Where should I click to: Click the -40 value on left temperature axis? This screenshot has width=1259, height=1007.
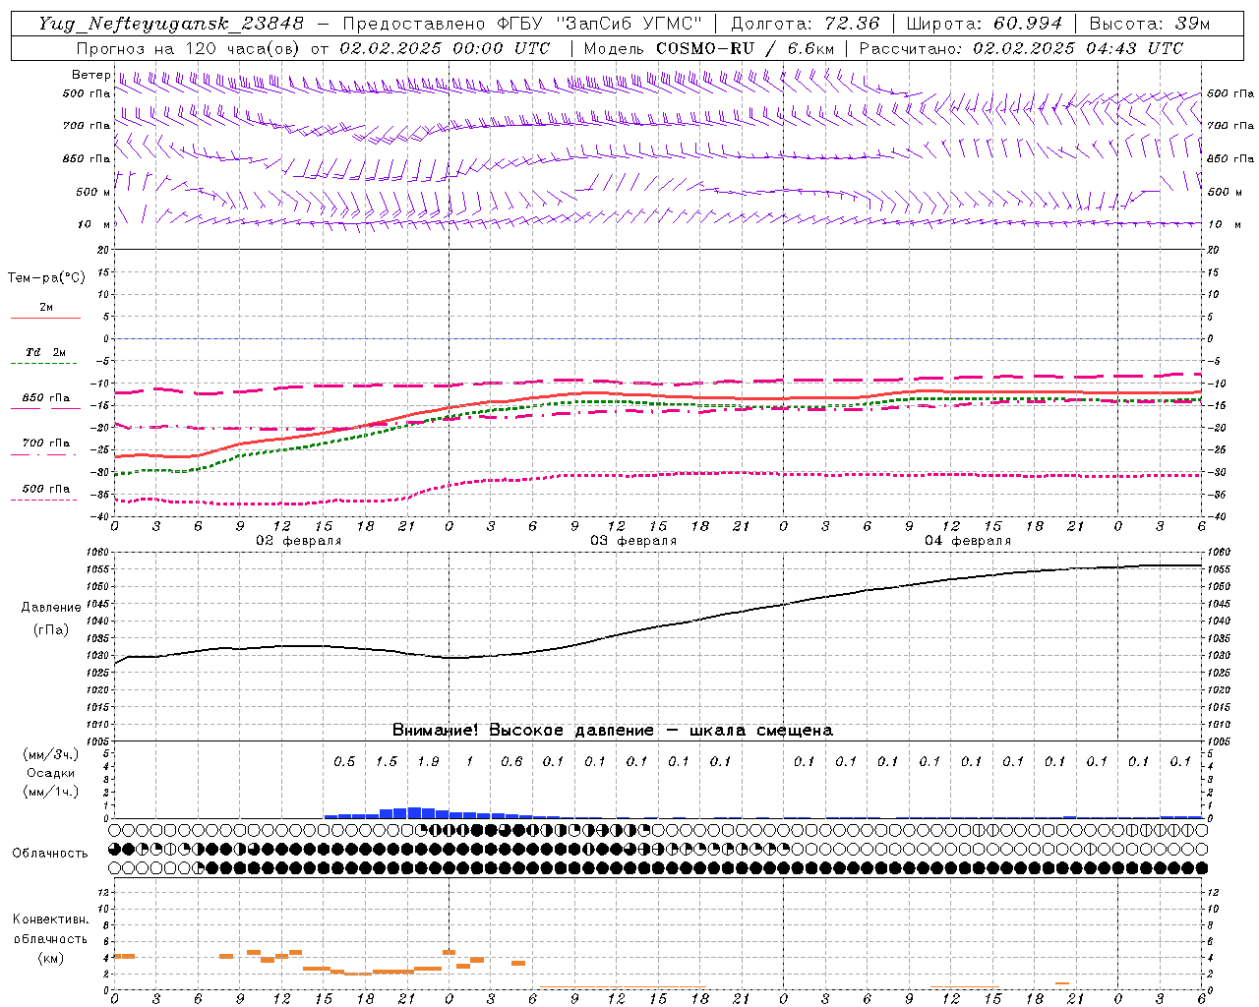(x=101, y=516)
